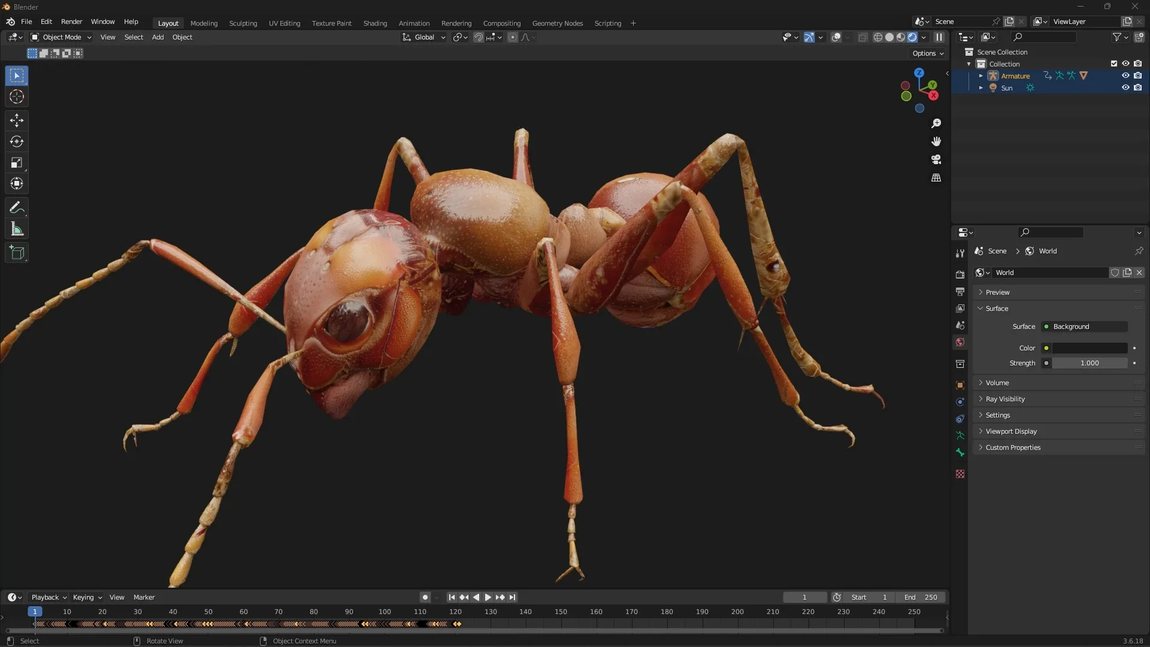
Task: Click the Options button in the viewport header
Action: point(926,53)
